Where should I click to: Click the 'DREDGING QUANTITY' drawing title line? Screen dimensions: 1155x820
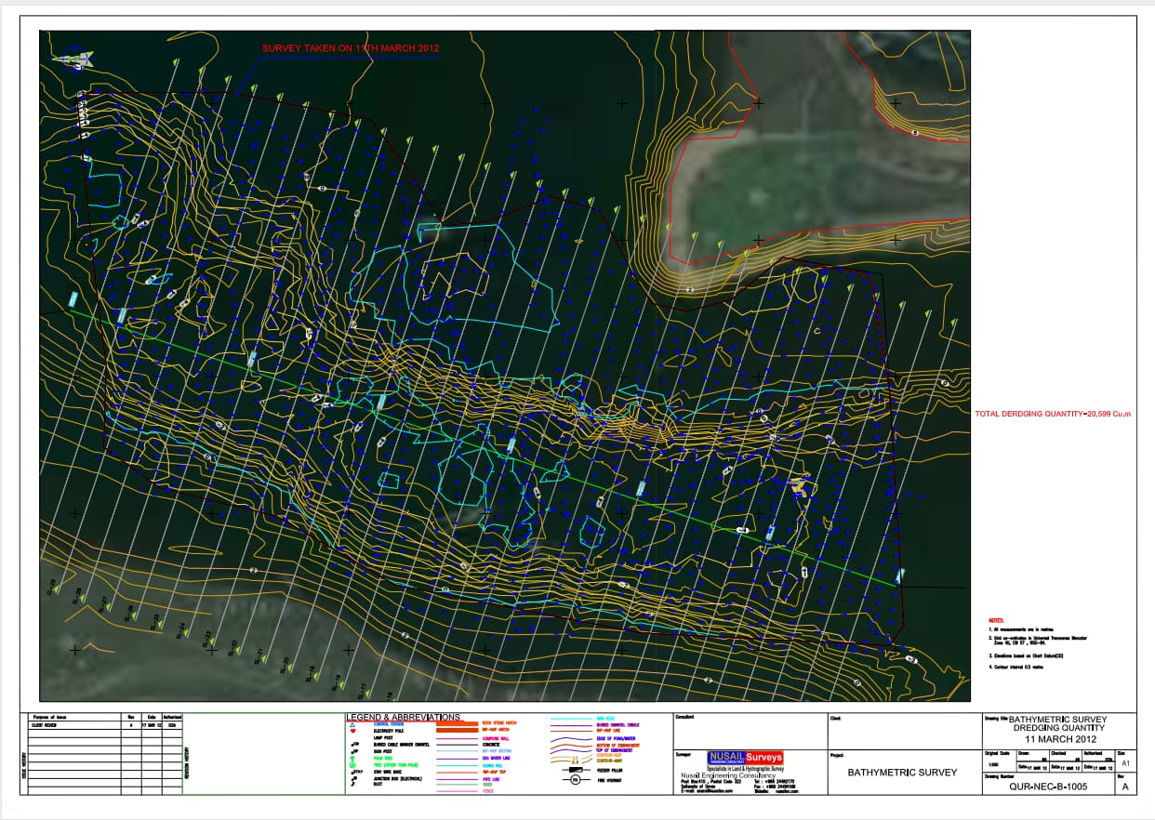click(1059, 728)
